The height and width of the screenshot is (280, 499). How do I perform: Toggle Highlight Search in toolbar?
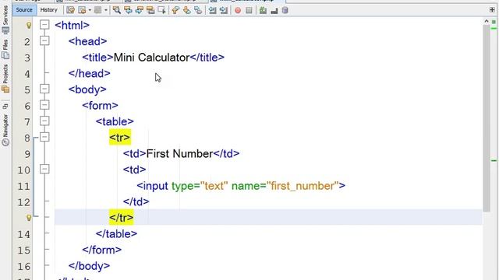tap(150, 10)
